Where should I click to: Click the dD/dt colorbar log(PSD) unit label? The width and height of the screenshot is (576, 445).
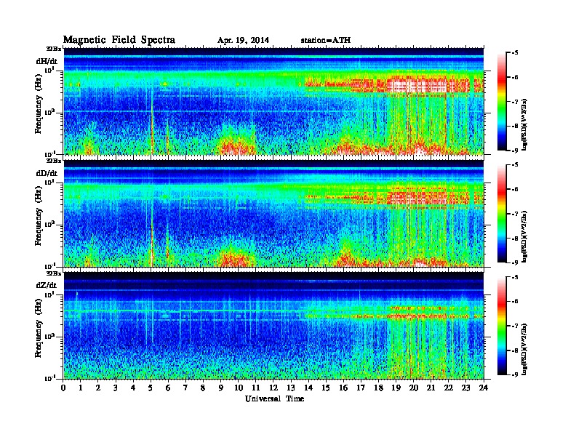pyautogui.click(x=524, y=236)
